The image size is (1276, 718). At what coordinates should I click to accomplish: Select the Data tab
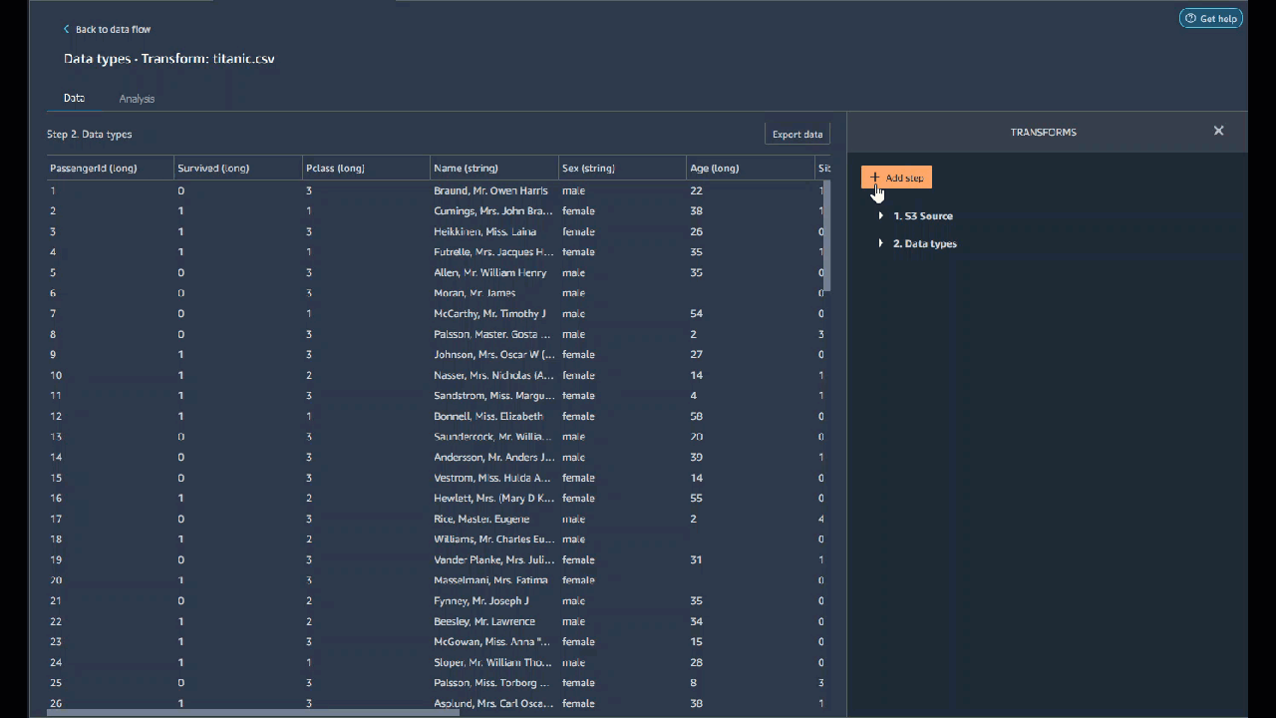click(74, 99)
